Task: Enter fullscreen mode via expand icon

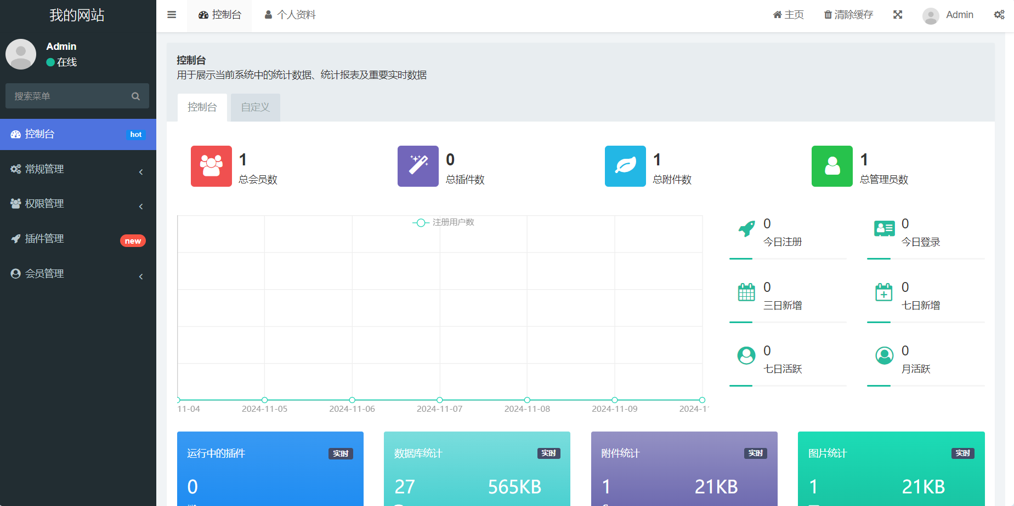Action: 897,14
